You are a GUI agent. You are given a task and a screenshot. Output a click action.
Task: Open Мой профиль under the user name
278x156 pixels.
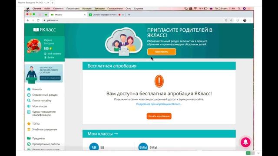point(54,53)
